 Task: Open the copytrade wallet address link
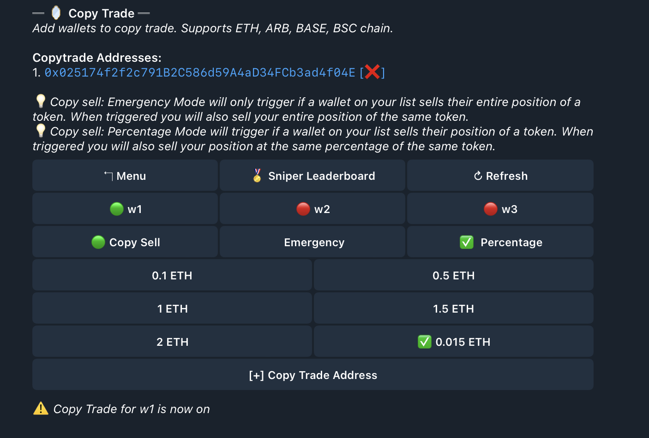pyautogui.click(x=199, y=73)
